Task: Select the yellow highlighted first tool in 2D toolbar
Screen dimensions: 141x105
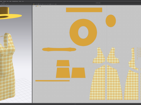Action: click(x=34, y=4)
